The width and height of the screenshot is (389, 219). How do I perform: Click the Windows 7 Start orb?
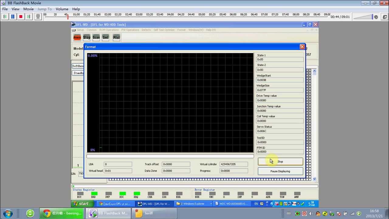click(x=8, y=213)
